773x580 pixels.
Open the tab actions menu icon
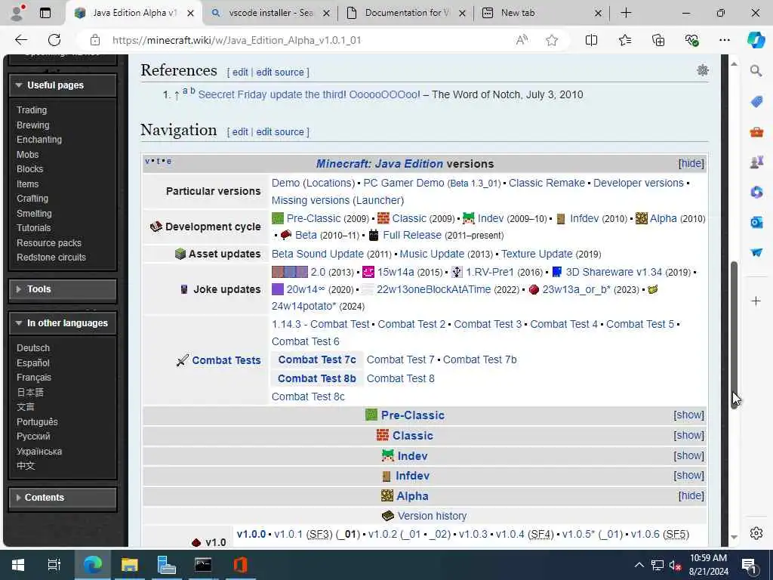point(45,13)
